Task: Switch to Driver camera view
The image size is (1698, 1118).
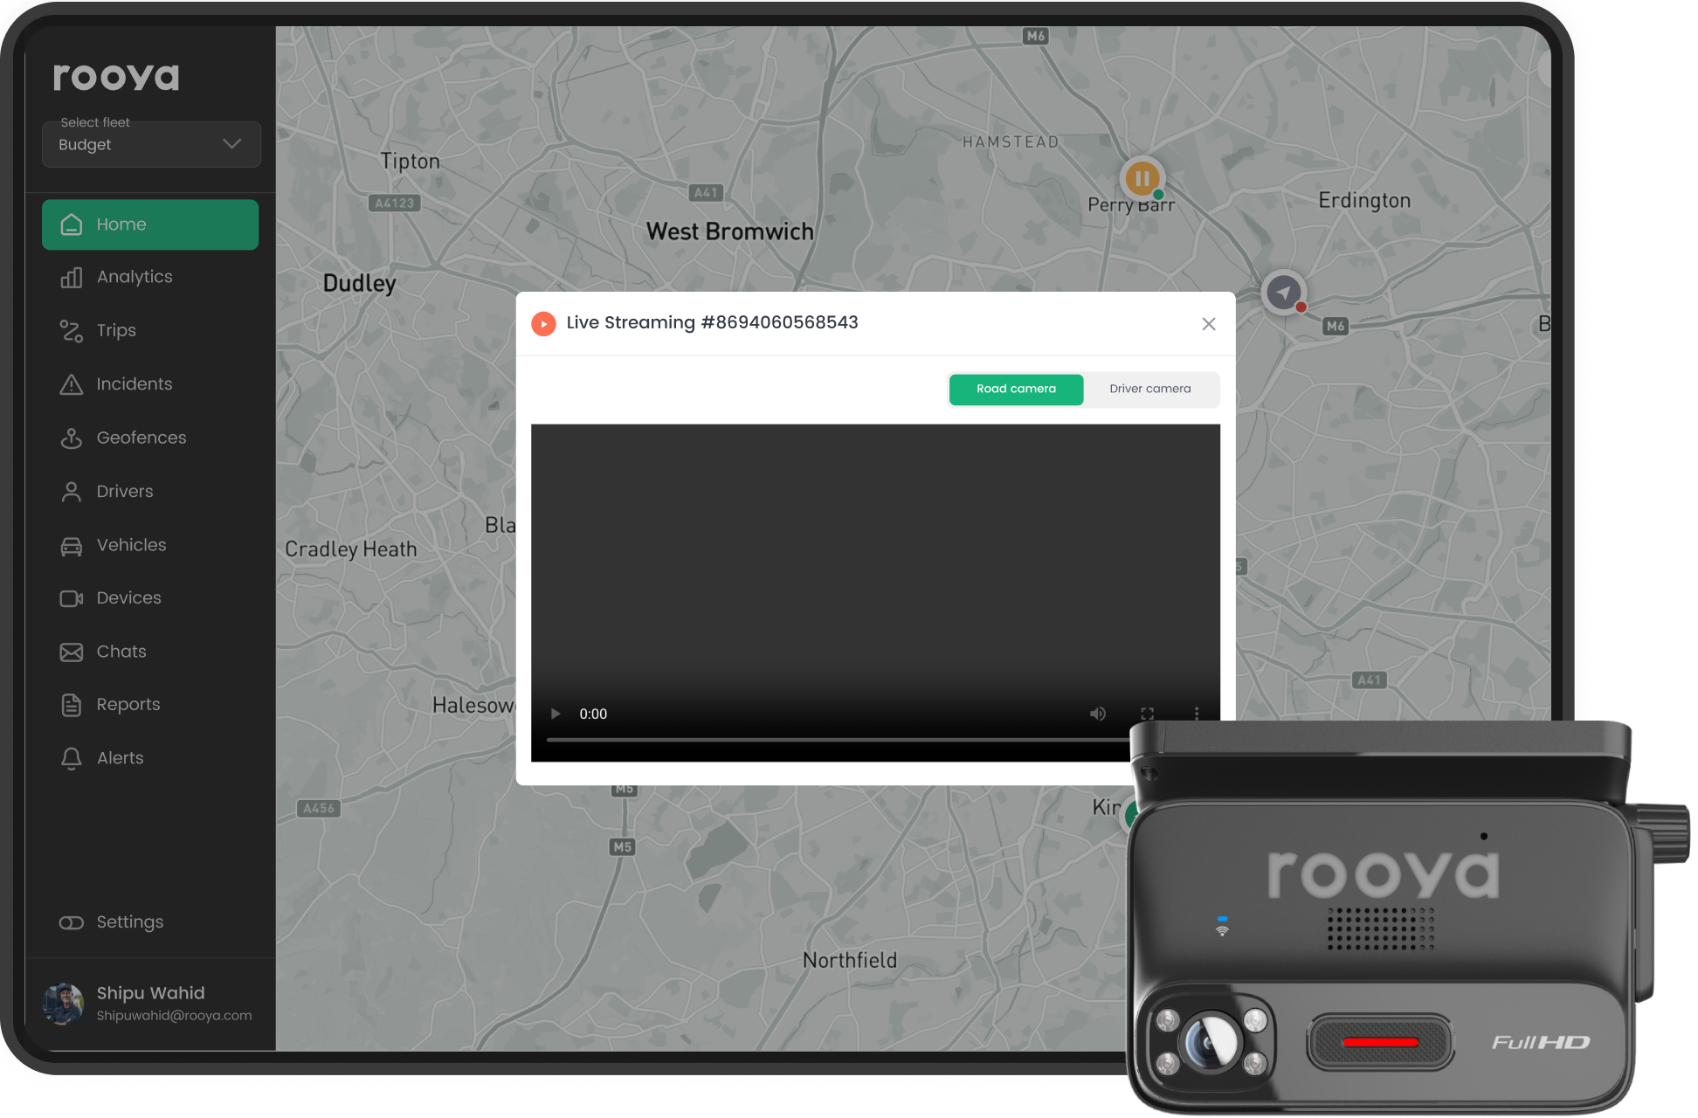Action: point(1149,389)
